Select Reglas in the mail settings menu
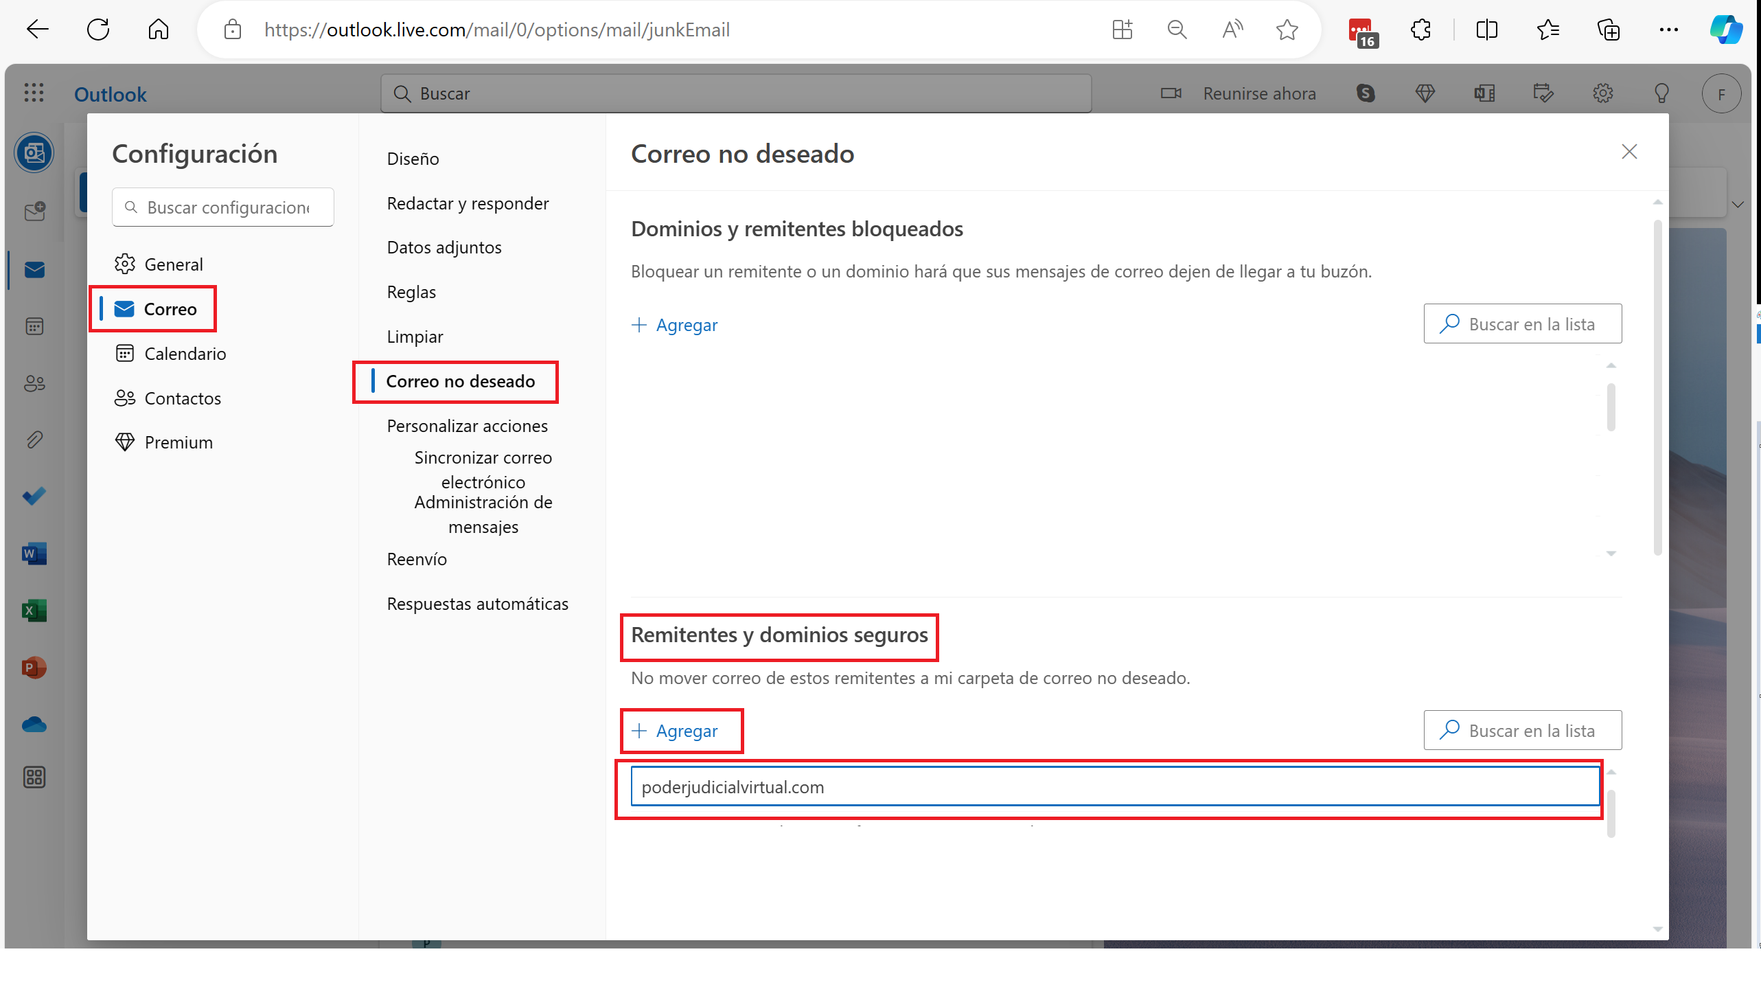This screenshot has height=989, width=1761. click(411, 292)
